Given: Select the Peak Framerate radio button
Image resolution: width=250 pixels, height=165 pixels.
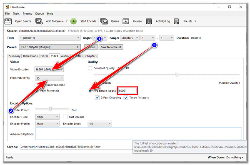Looking at the screenshot, I should click(x=37, y=90).
